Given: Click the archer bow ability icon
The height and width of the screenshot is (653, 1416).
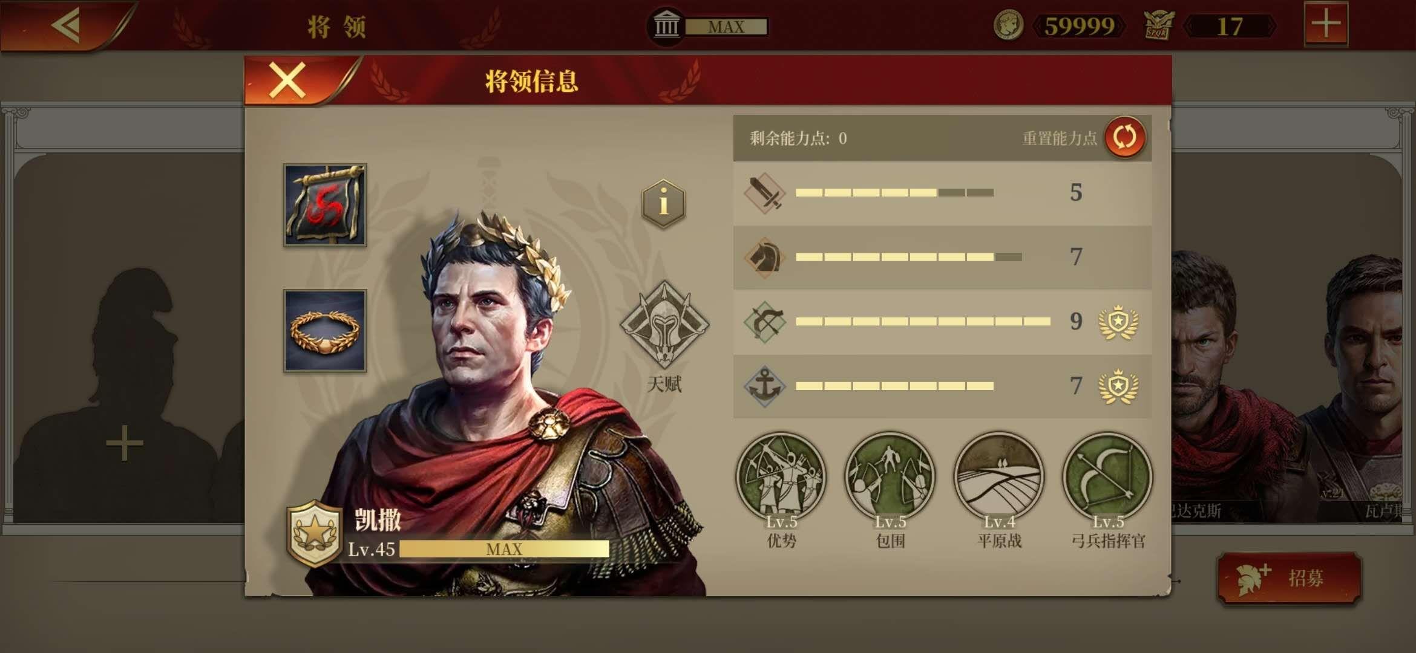Looking at the screenshot, I should [x=764, y=322].
